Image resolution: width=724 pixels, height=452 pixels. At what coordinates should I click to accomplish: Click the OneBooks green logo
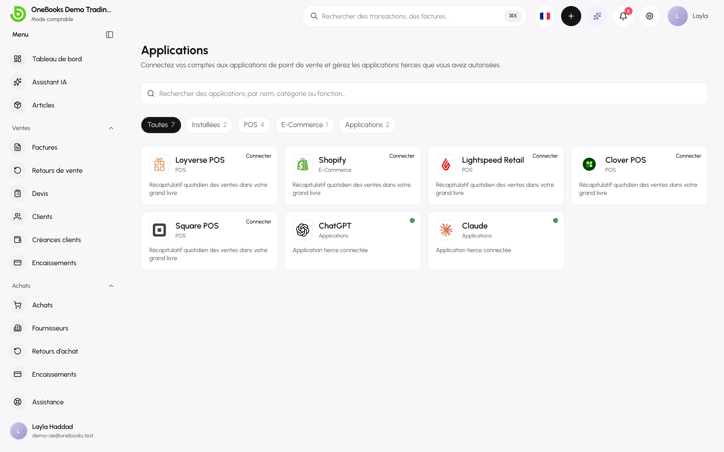18,14
